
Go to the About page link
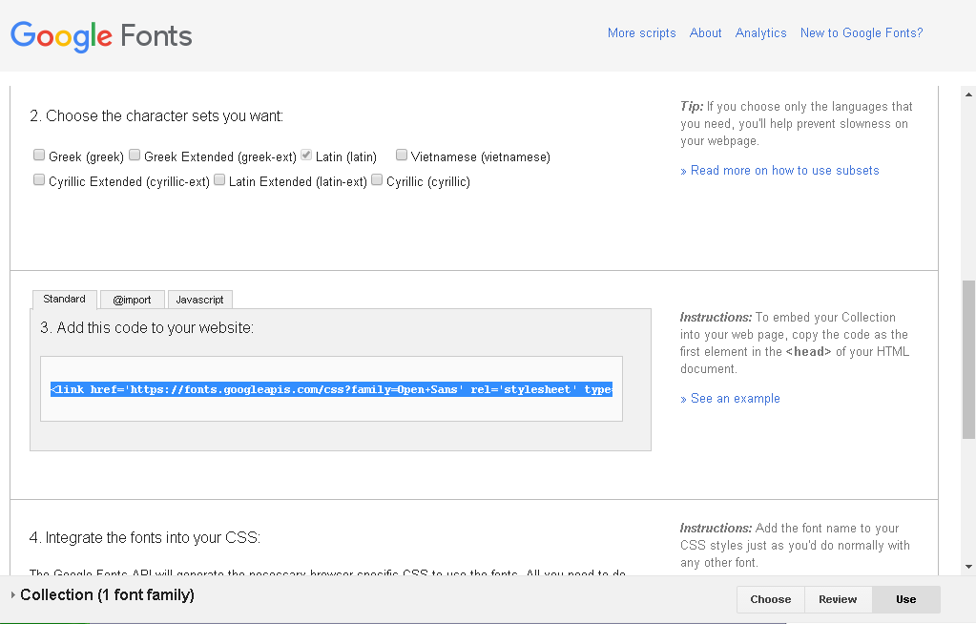705,32
